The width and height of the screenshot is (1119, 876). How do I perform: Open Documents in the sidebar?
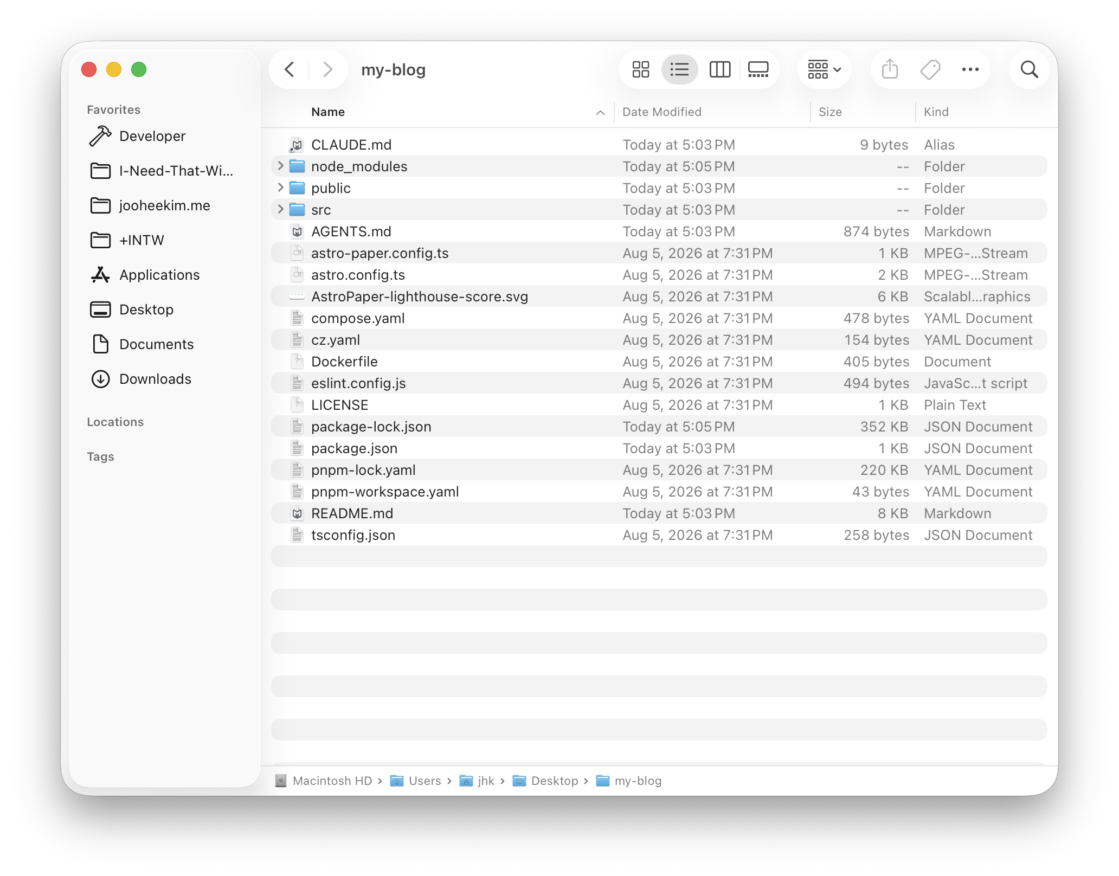click(x=156, y=344)
